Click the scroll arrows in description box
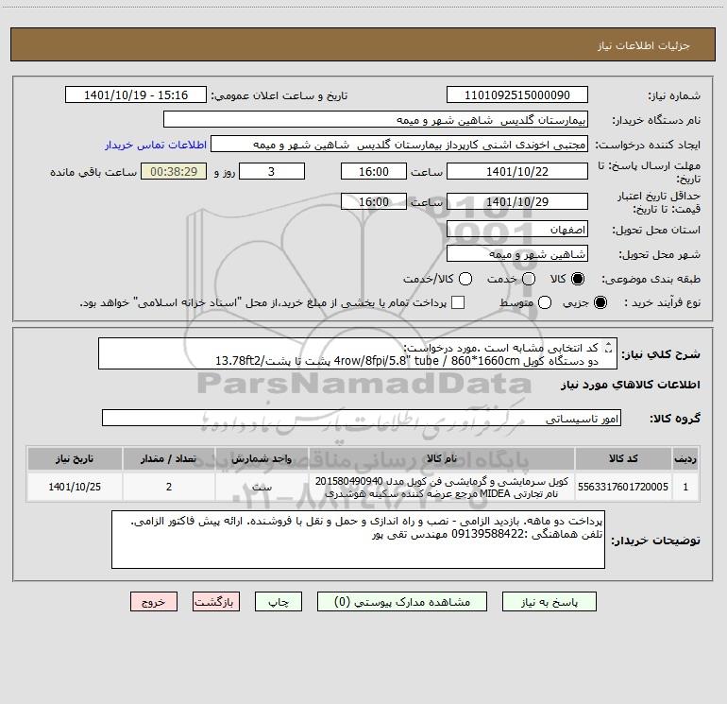 (x=609, y=347)
